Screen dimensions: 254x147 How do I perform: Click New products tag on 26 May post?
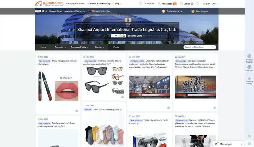pyautogui.click(x=44, y=61)
